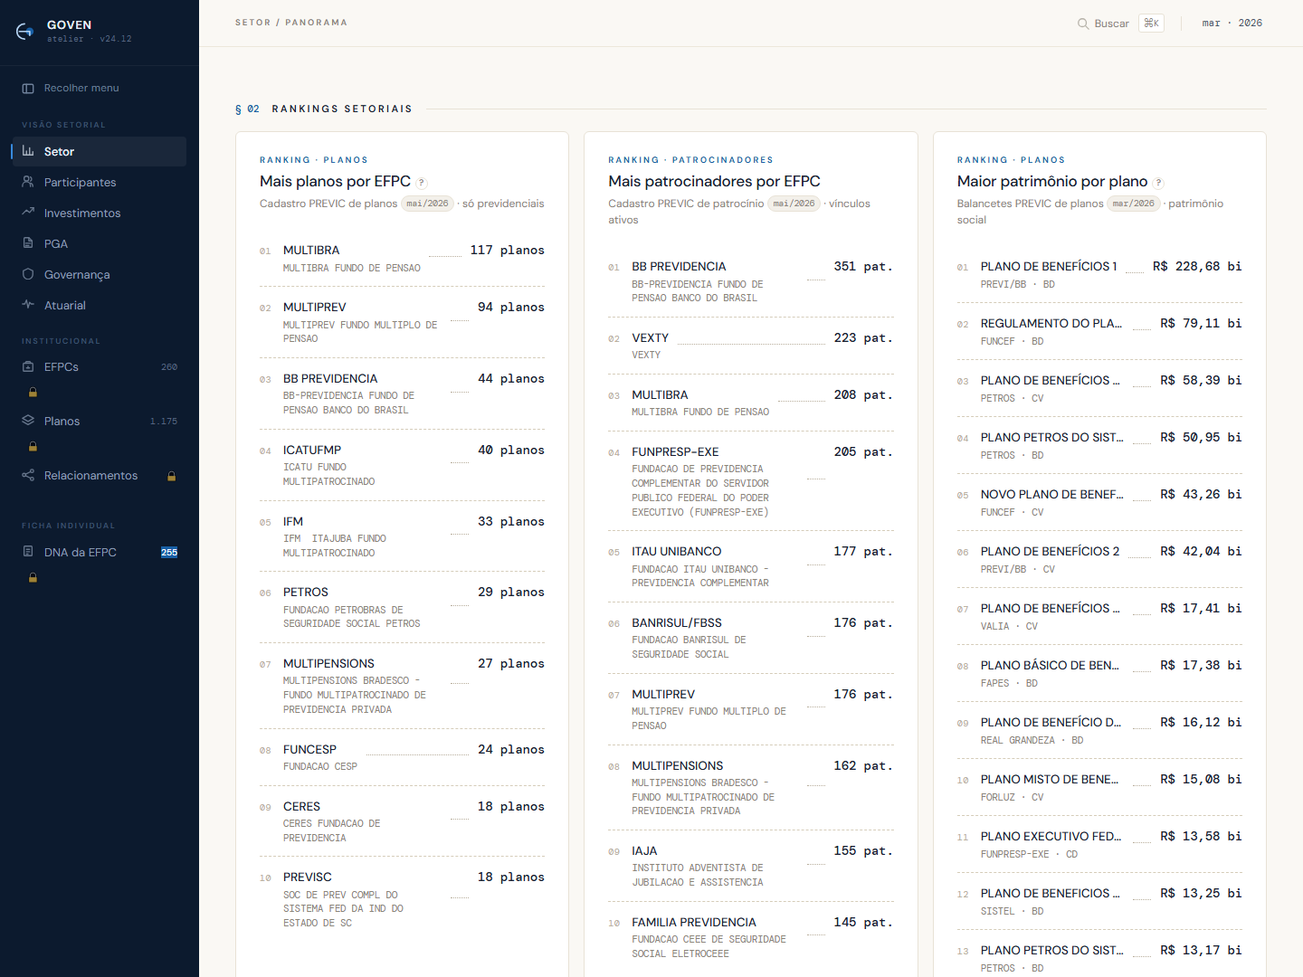The height and width of the screenshot is (977, 1303).
Task: Show help for Mais planos por EFPC
Action: click(x=422, y=183)
